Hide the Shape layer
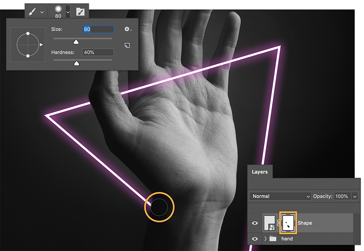 click(254, 223)
